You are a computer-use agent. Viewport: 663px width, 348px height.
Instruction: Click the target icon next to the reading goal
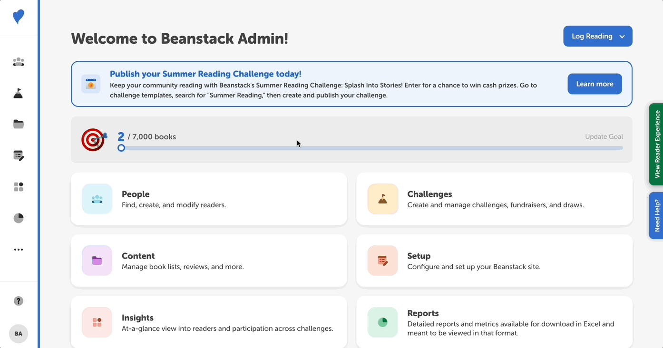93,139
